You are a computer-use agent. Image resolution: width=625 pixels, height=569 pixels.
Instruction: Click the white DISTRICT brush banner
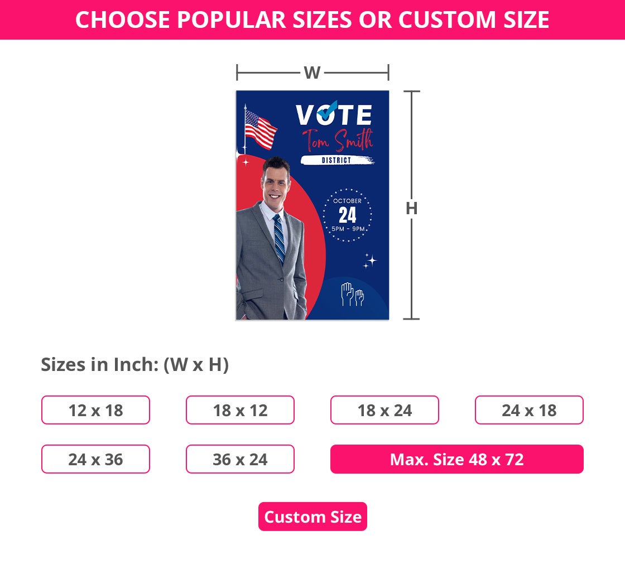336,161
